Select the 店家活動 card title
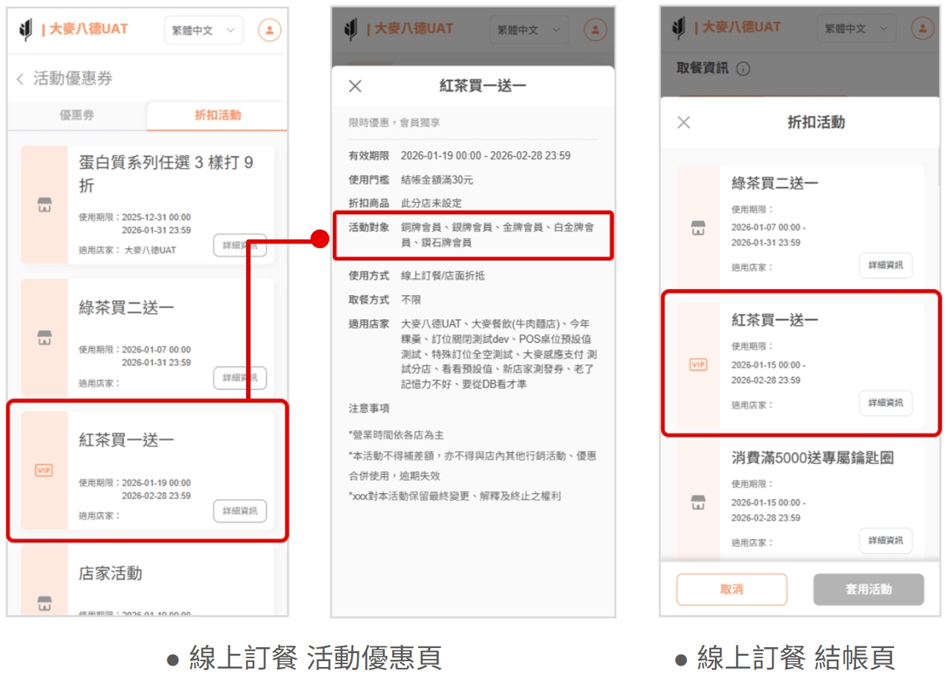The height and width of the screenshot is (681, 947). tap(110, 573)
